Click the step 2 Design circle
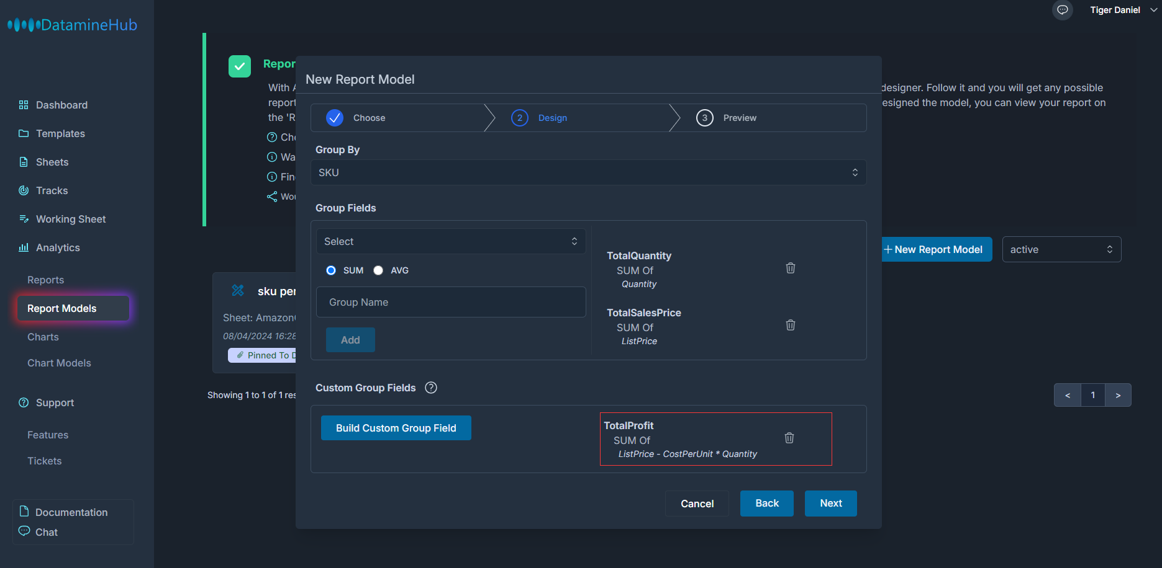The image size is (1162, 568). (x=520, y=118)
